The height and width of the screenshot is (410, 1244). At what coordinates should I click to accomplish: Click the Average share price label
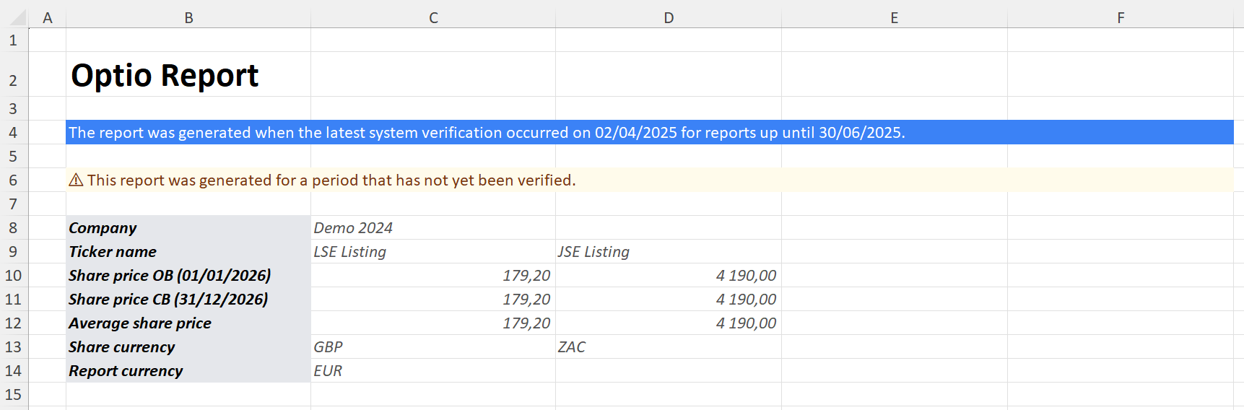pyautogui.click(x=140, y=323)
